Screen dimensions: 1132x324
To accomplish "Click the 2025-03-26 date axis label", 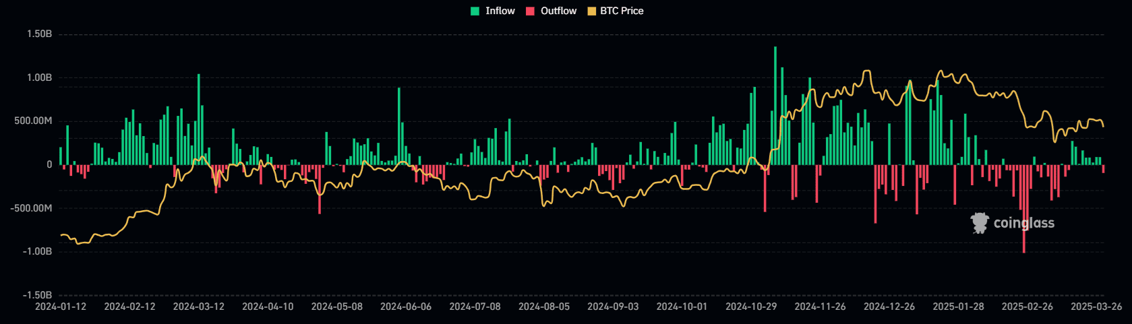I will tap(1096, 306).
